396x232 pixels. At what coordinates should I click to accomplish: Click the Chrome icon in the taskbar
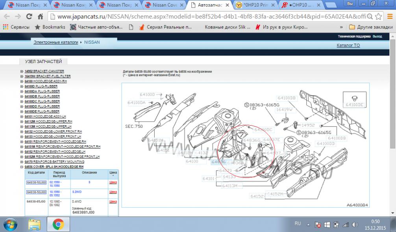point(58,225)
